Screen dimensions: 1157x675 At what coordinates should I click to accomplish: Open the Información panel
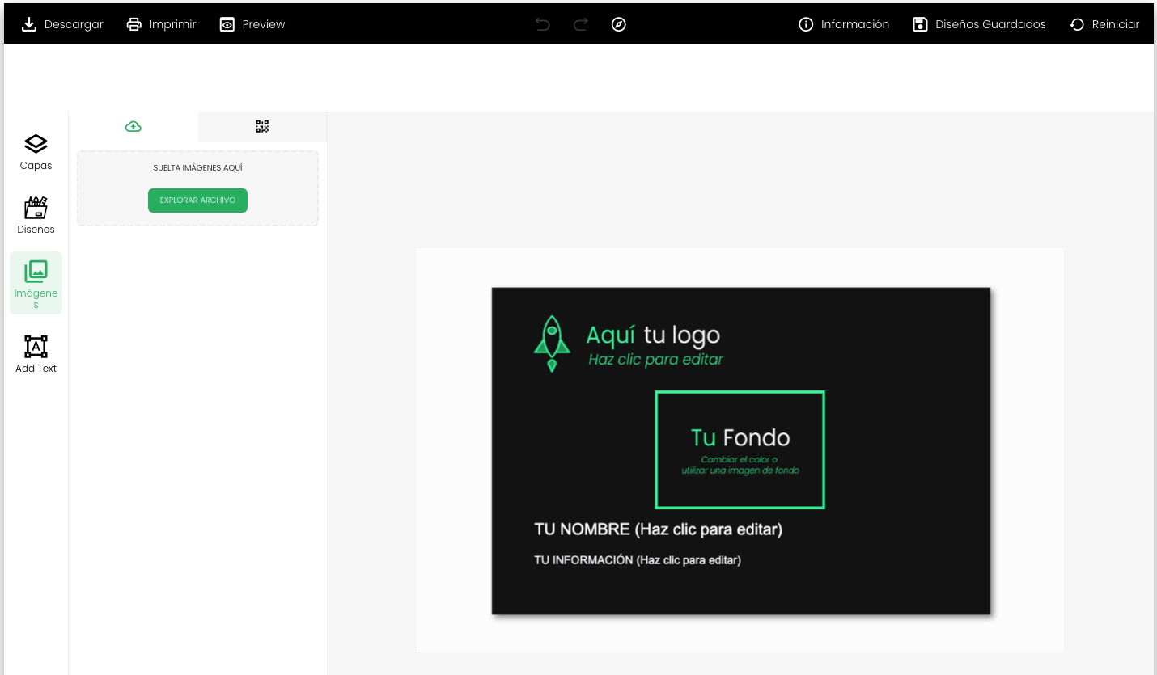tap(844, 24)
